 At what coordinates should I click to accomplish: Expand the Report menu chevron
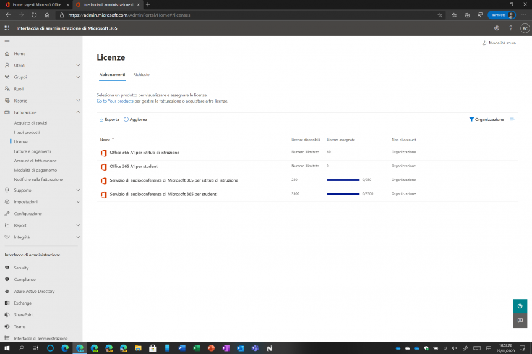click(x=78, y=225)
